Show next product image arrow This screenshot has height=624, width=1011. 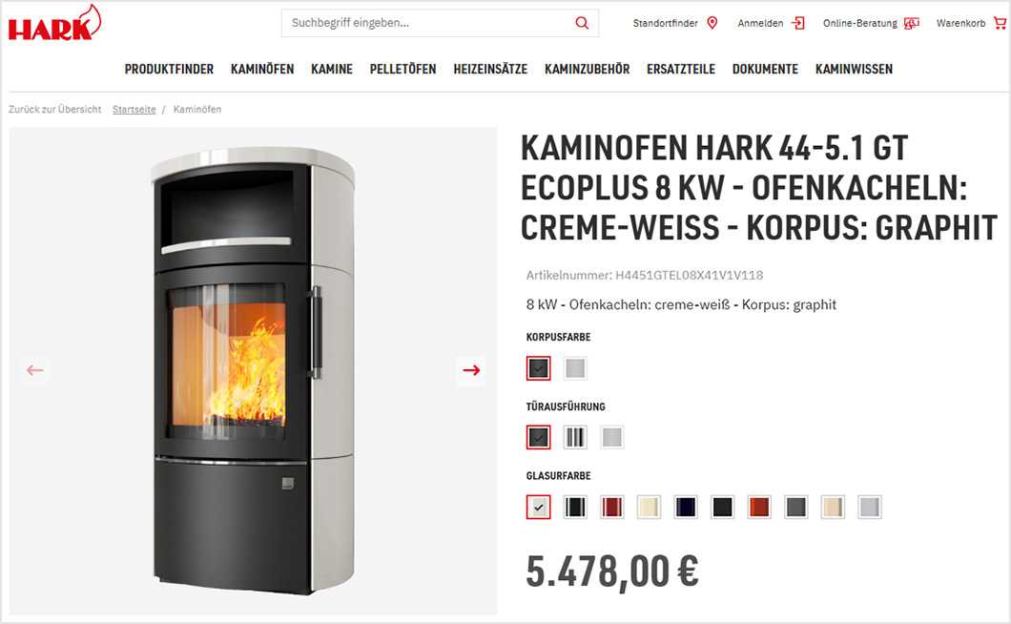(x=471, y=370)
